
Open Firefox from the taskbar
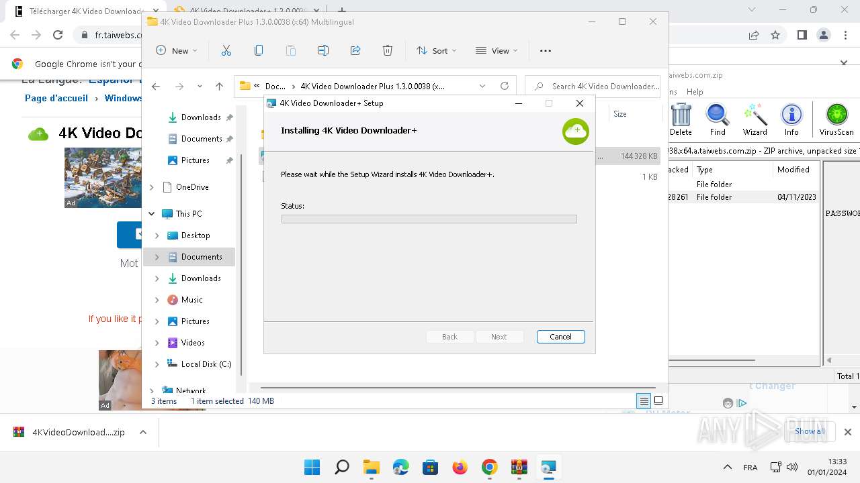[x=460, y=467]
